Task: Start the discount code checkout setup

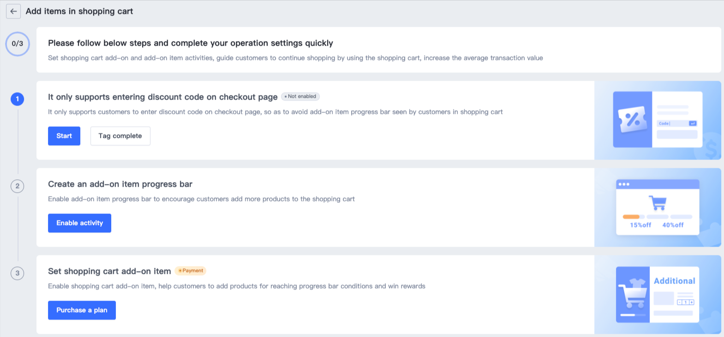Action: coord(64,136)
